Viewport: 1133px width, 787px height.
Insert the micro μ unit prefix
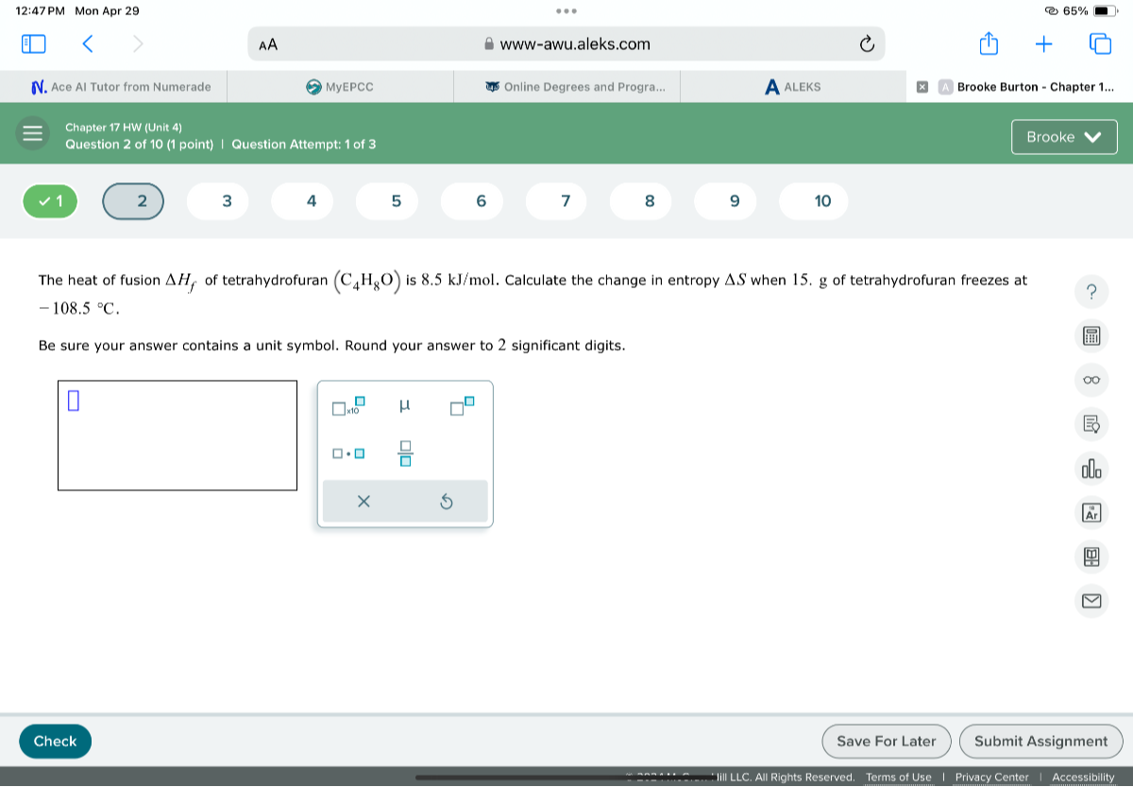405,406
